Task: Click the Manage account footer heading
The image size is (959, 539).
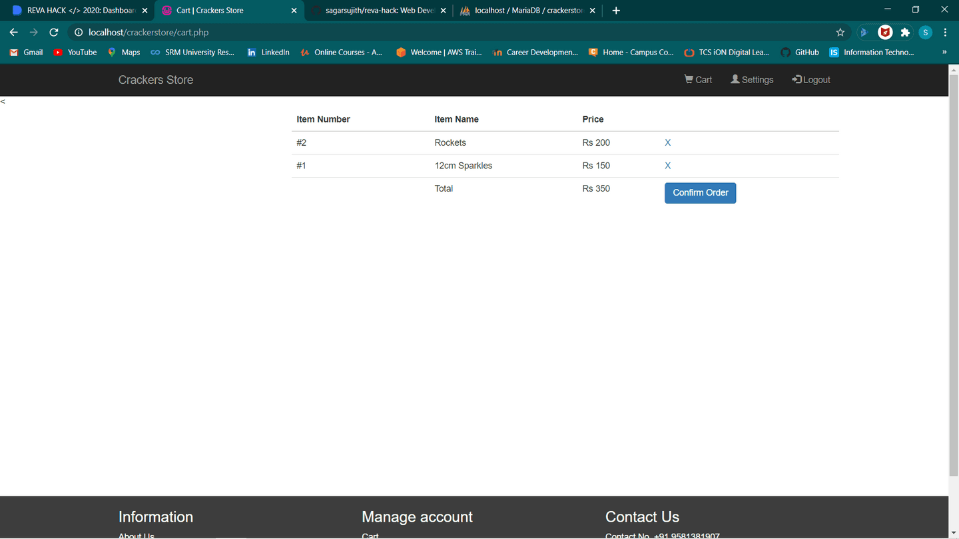Action: coord(417,517)
